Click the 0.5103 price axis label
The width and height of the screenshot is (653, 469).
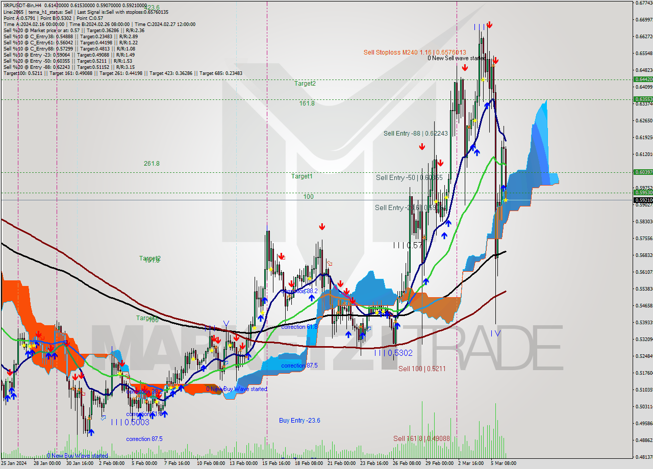pos(644,389)
